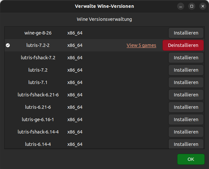
Task: Install lutris-fshack-6.21-6
Action: [x=186, y=95]
